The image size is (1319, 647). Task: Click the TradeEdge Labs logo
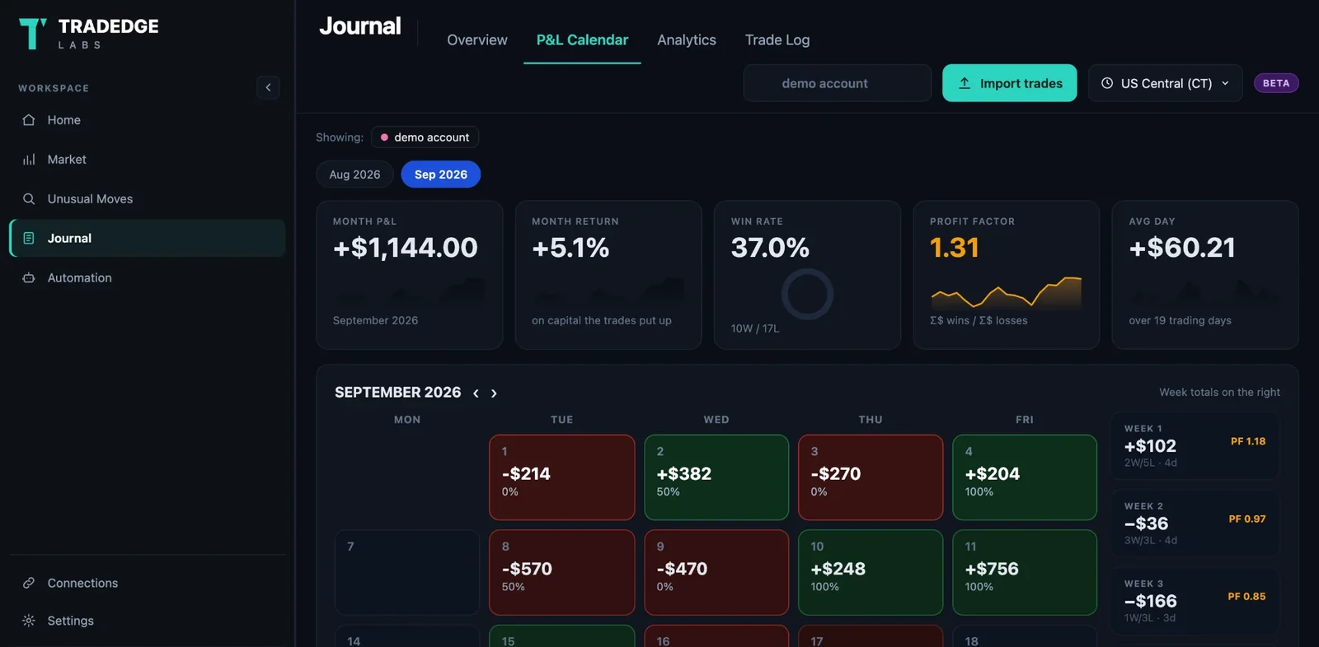tap(89, 34)
